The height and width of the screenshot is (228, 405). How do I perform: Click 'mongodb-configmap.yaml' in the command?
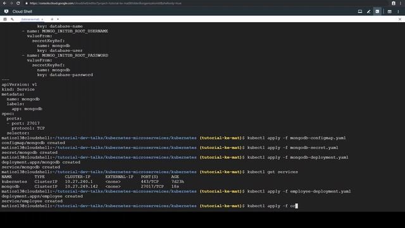coord(318,138)
